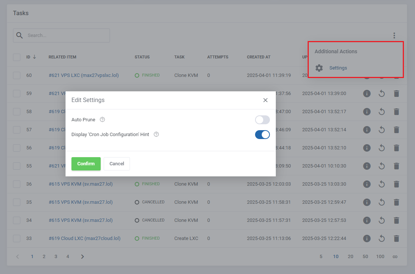Choose Settings under Additional Actions
Viewport: 415px width, 274px height.
(x=338, y=68)
